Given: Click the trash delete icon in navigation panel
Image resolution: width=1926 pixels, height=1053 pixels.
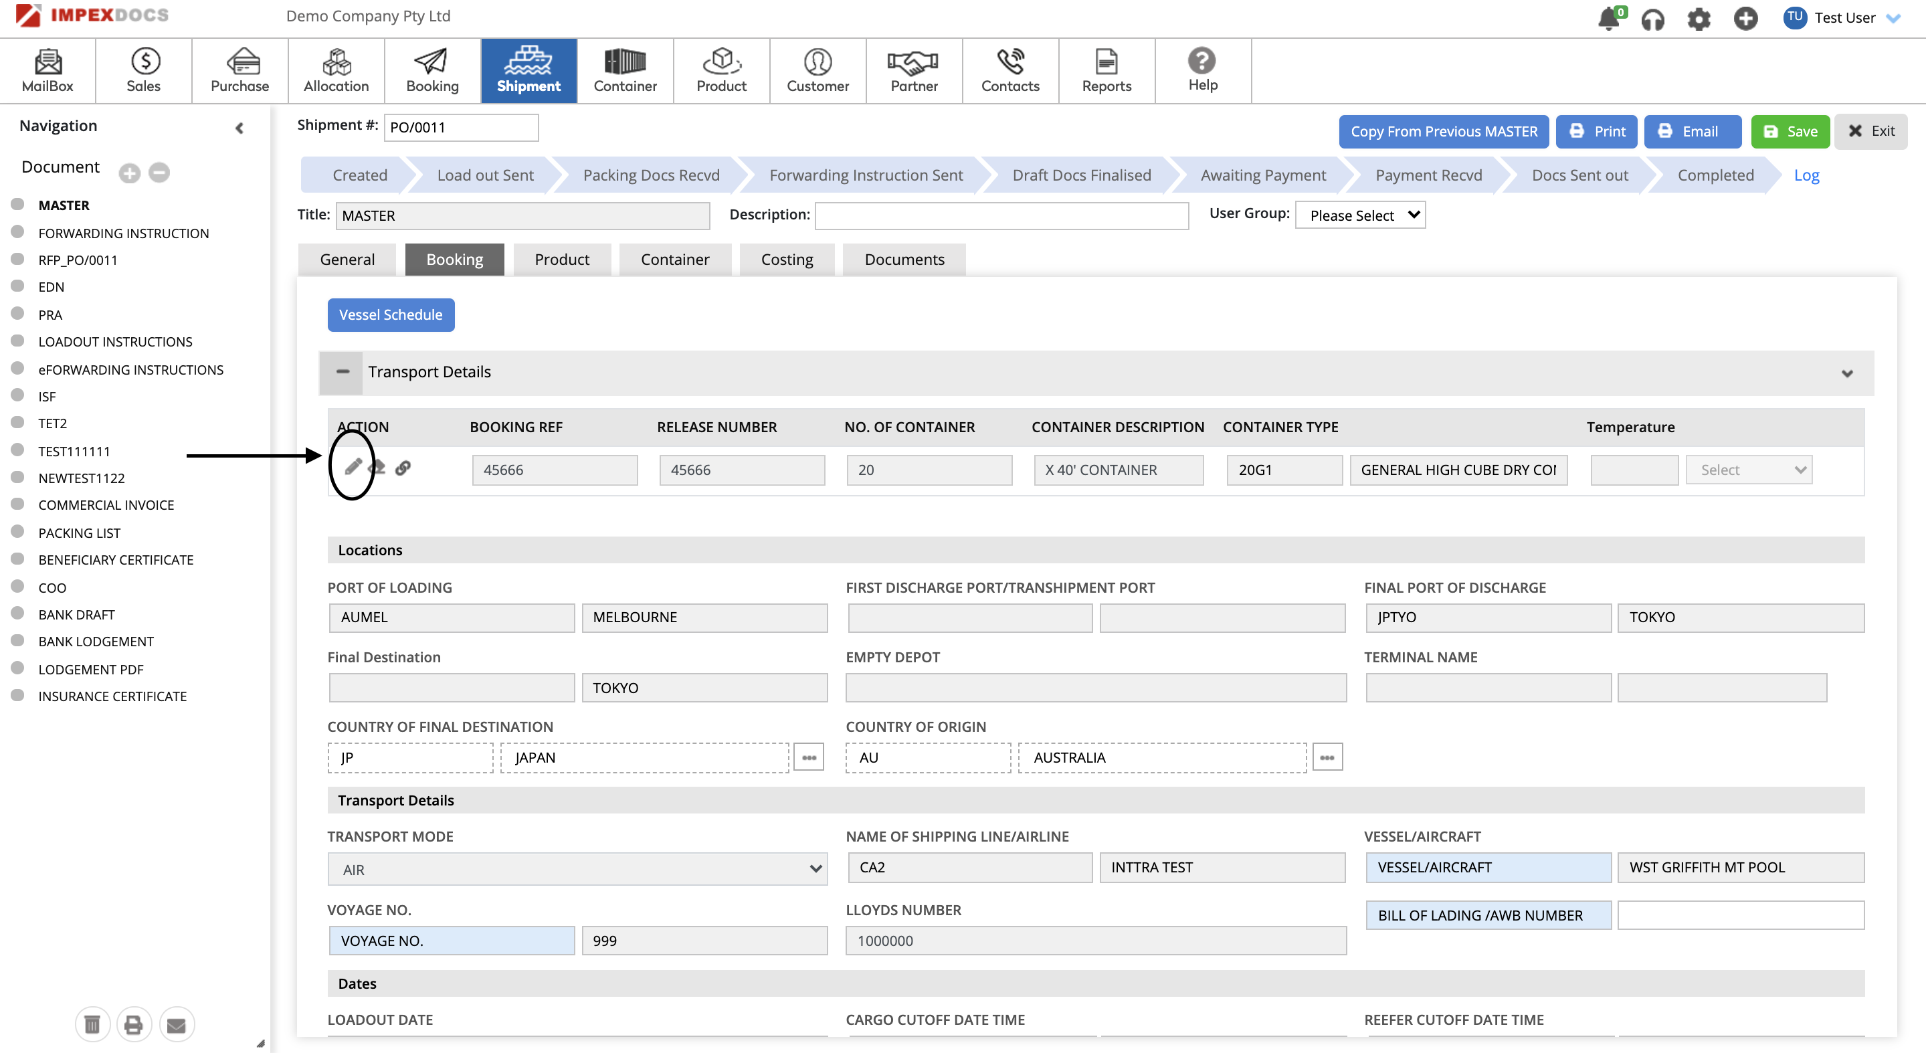Looking at the screenshot, I should (x=92, y=1024).
